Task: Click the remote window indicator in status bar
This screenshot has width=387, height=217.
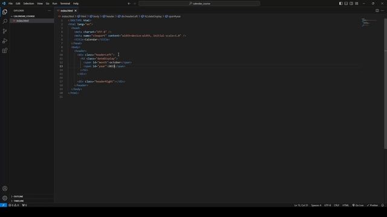Action: [3, 205]
